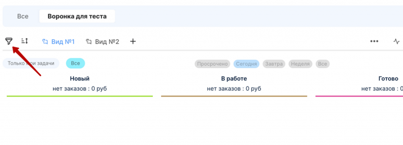Switch to Воронка для теста tab
This screenshot has height=145, width=403.
click(77, 17)
